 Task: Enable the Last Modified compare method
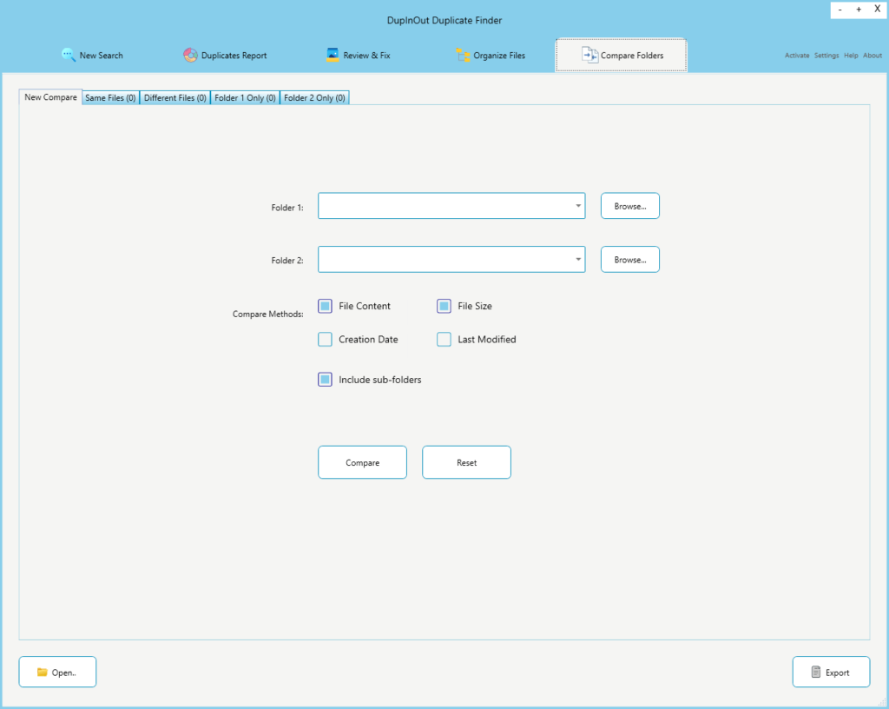[444, 339]
